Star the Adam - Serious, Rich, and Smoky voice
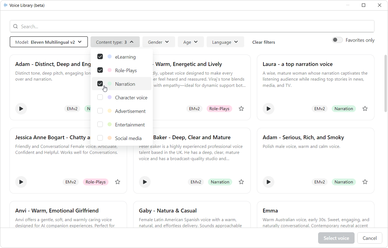Viewport: 388px width, 248px height. pos(365,182)
